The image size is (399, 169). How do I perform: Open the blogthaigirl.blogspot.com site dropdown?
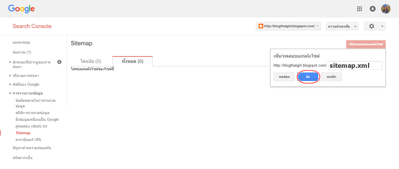click(288, 26)
